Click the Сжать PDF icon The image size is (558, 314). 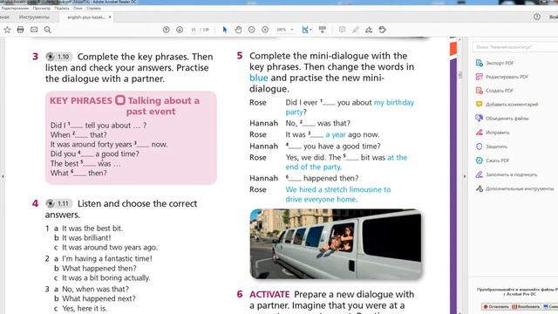pyautogui.click(x=479, y=160)
